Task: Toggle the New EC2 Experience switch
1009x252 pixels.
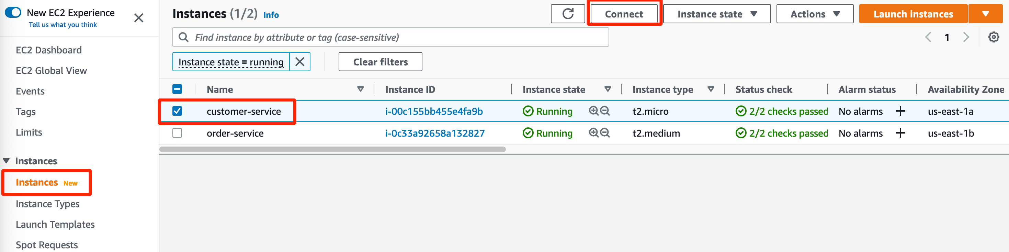Action: [13, 13]
